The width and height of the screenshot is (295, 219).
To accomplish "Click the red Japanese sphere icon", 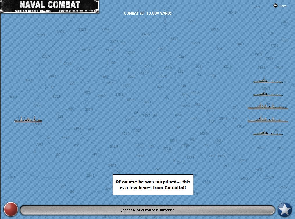I will [11, 209].
